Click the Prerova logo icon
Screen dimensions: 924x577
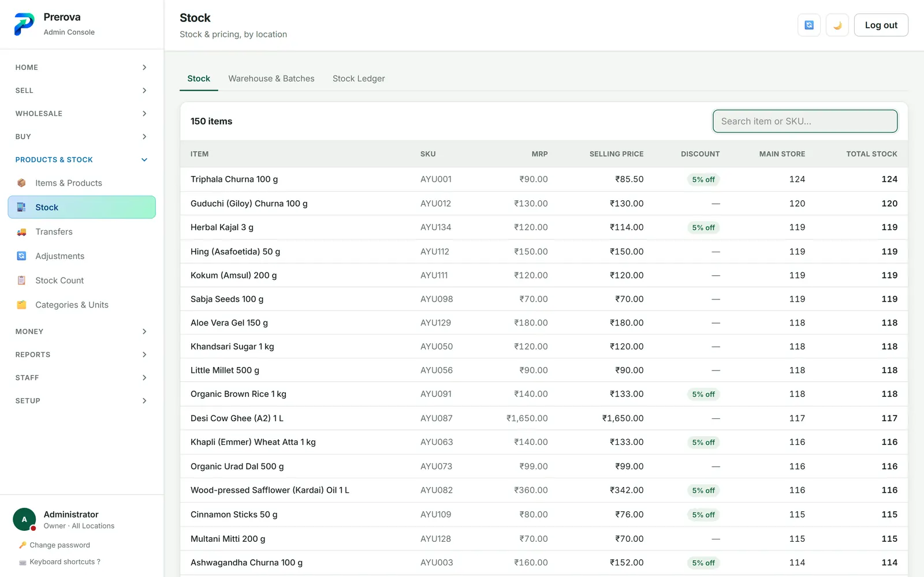coord(24,24)
